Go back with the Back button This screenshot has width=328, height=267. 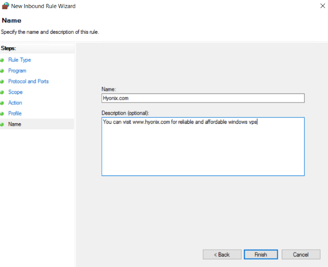pyautogui.click(x=222, y=255)
